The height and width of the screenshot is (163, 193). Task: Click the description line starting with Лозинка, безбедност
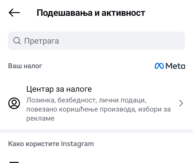tap(86, 100)
